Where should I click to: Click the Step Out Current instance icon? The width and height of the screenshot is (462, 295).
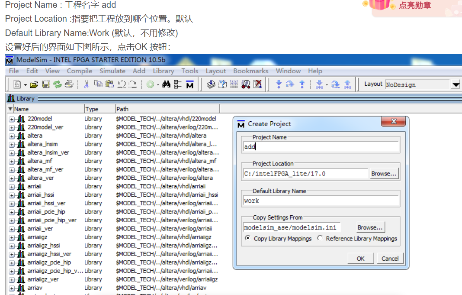tap(347, 84)
